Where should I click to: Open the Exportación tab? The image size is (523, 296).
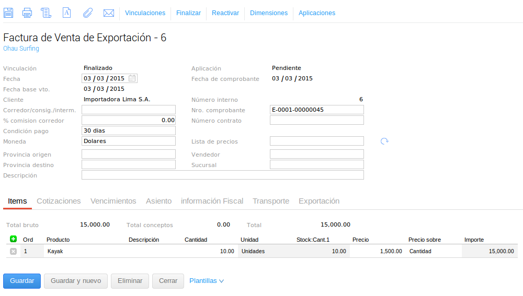pos(319,201)
